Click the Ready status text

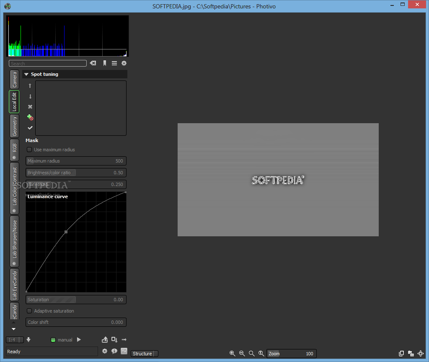point(14,352)
